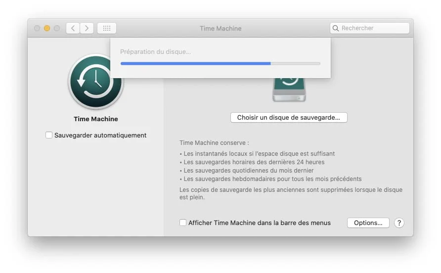Image resolution: width=441 pixels, height=273 pixels.
Task: Click the Time Machine window title
Action: [220, 28]
